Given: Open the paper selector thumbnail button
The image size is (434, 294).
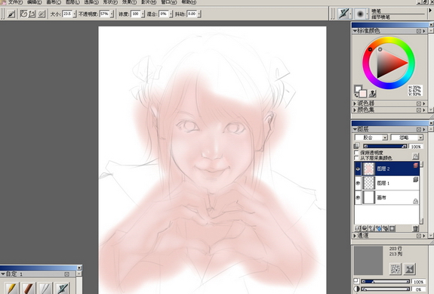Looking at the screenshot, I should (x=396, y=269).
